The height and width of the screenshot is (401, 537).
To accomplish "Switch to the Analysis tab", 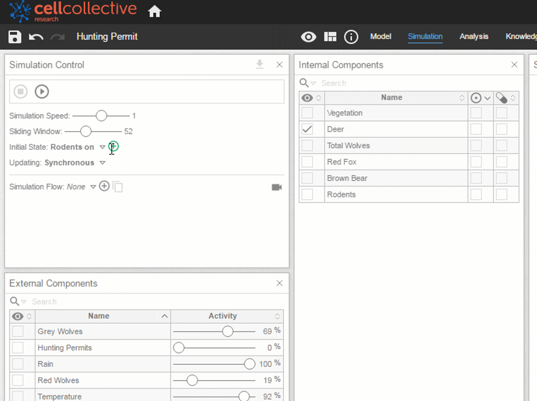I will (474, 36).
